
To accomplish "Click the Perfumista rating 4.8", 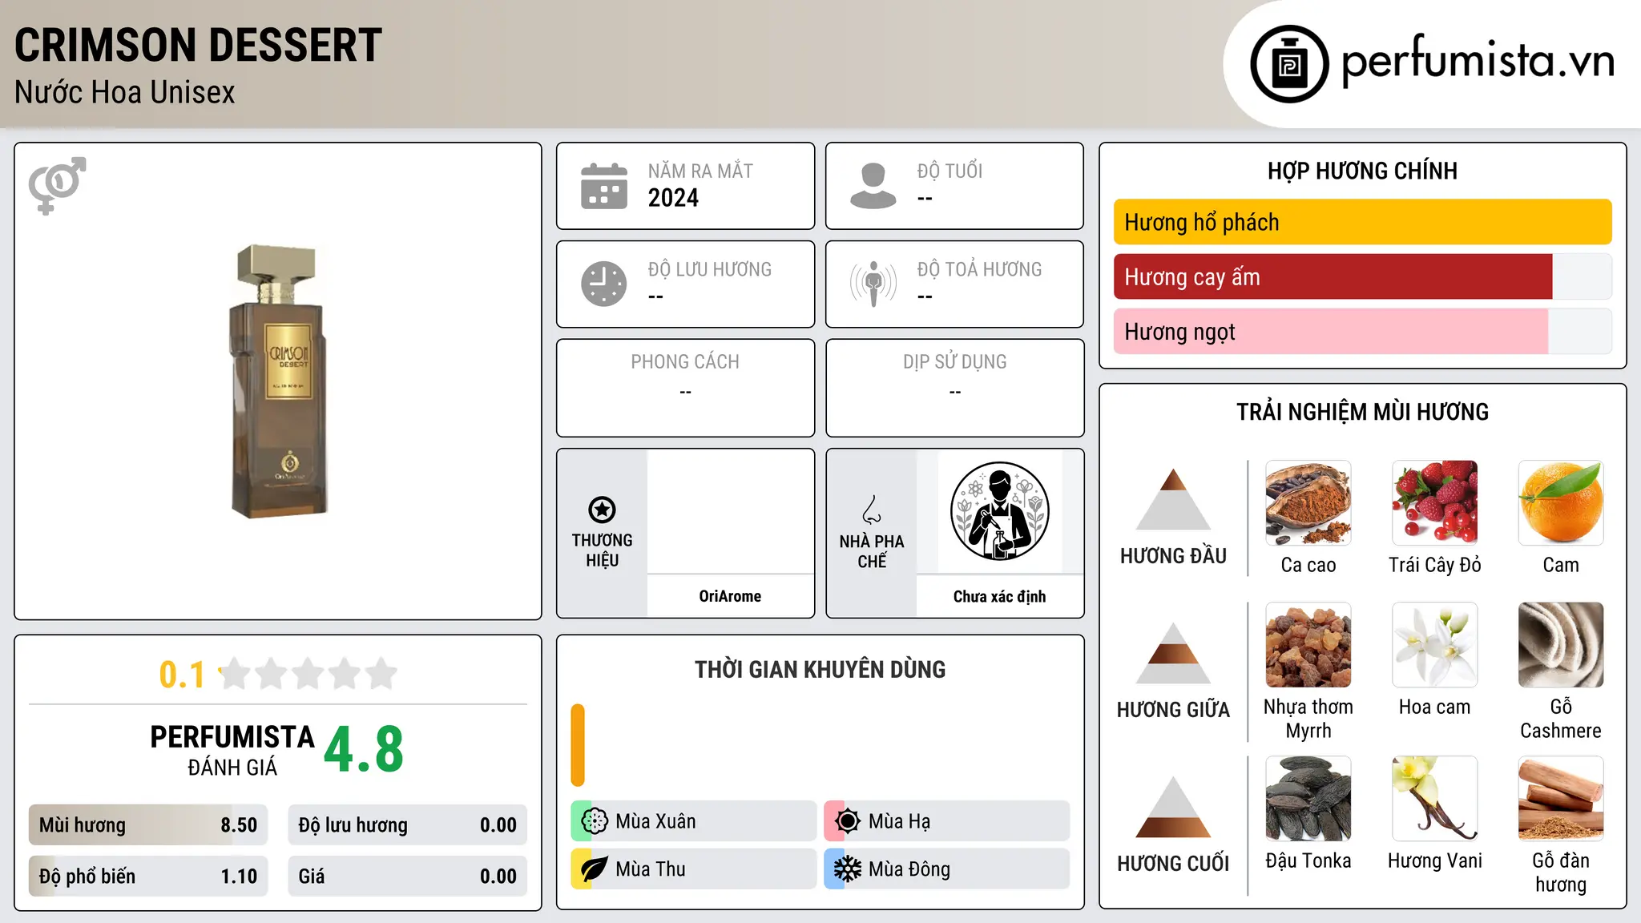I will 364,749.
